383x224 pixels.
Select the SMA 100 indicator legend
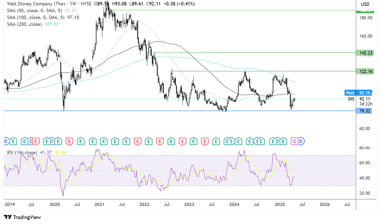coord(36,17)
